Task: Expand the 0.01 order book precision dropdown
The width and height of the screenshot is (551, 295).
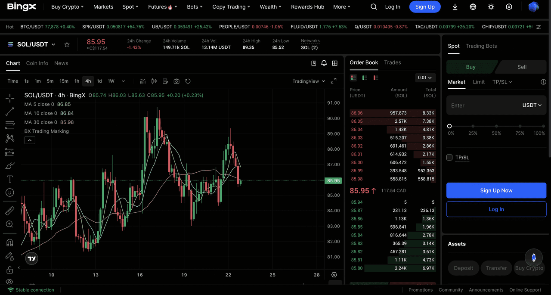Action: click(x=425, y=78)
